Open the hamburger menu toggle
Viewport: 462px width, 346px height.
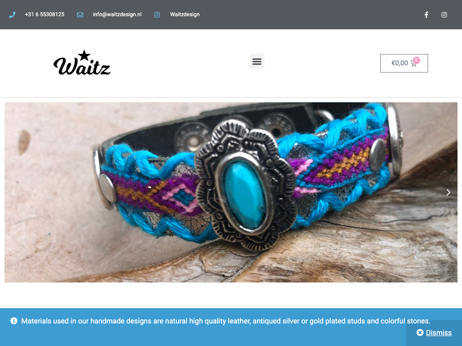click(257, 61)
